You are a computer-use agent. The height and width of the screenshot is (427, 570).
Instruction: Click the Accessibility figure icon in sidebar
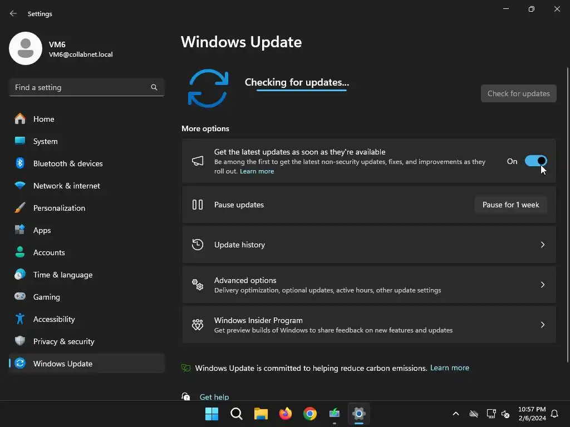click(x=20, y=319)
